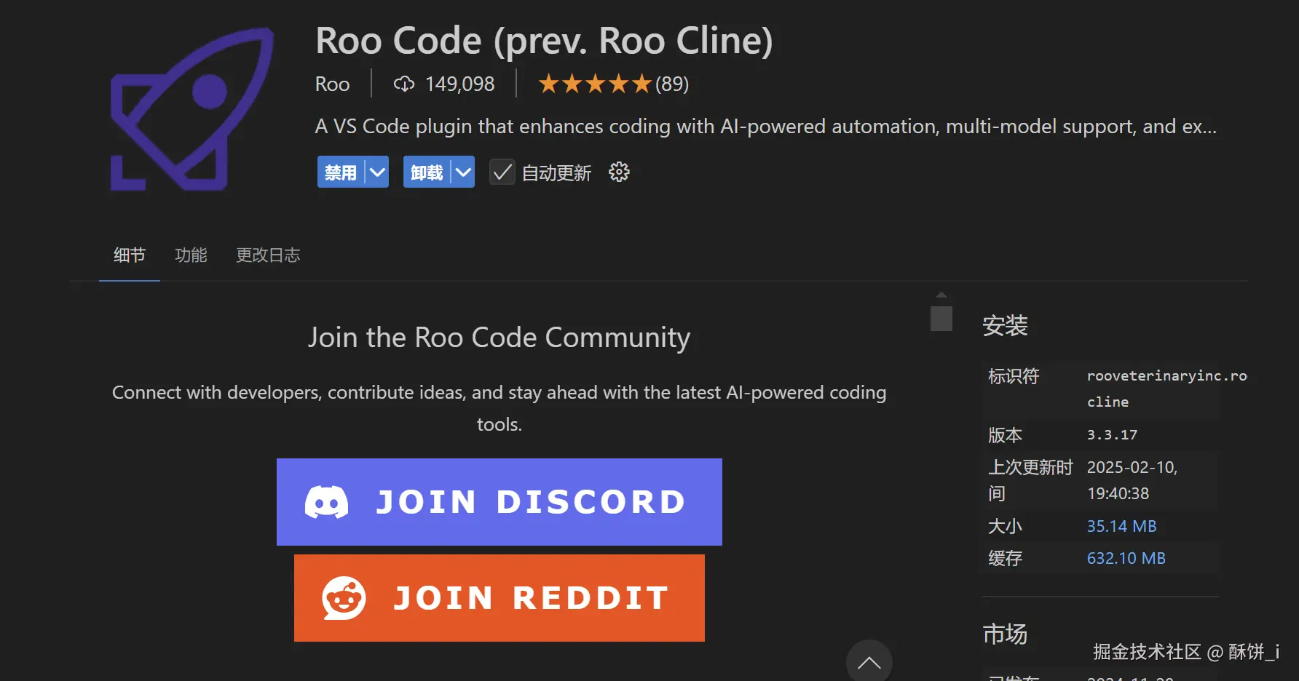Click the readme scrollbar thumb
This screenshot has height=681, width=1299.
point(941,319)
